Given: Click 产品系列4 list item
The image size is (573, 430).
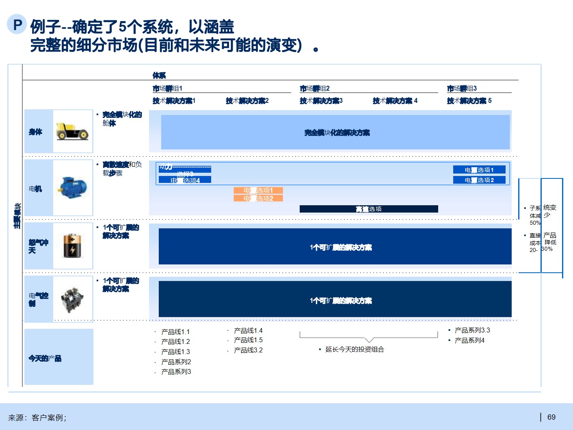Looking at the screenshot, I should tap(469, 340).
